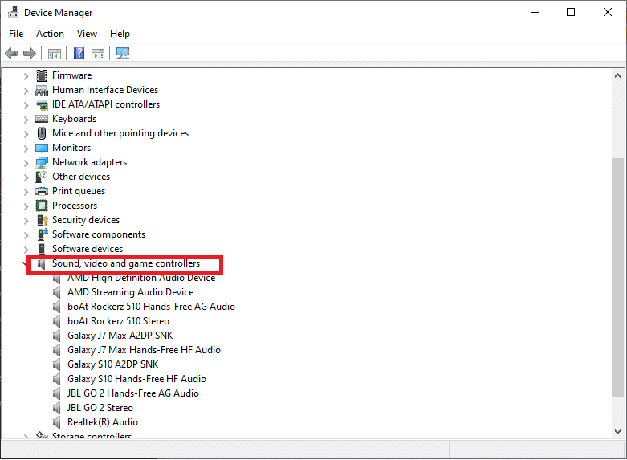Open the View menu
Viewport: 627px width, 460px height.
pyautogui.click(x=87, y=34)
